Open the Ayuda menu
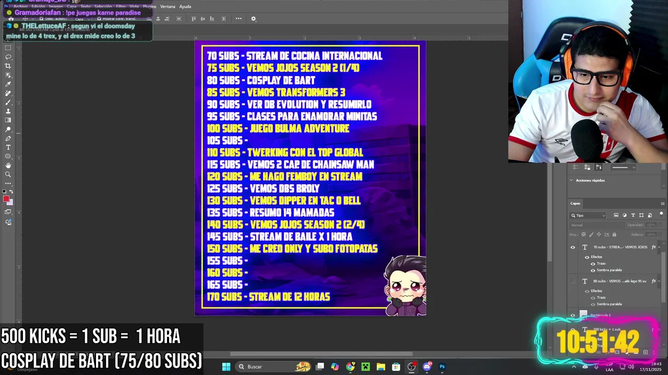This screenshot has width=668, height=375. (x=185, y=7)
